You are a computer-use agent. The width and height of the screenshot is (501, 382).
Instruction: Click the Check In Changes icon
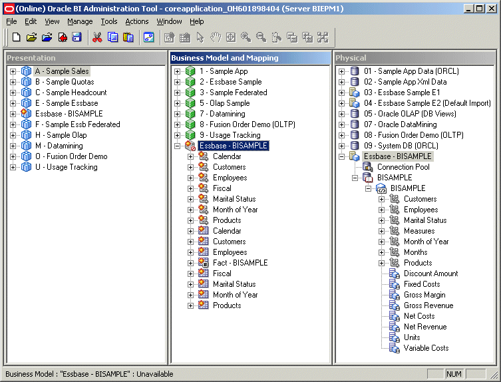tap(63, 37)
